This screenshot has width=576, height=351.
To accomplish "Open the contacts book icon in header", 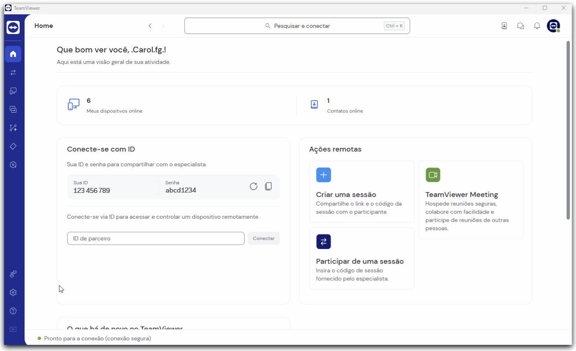I will coord(504,26).
